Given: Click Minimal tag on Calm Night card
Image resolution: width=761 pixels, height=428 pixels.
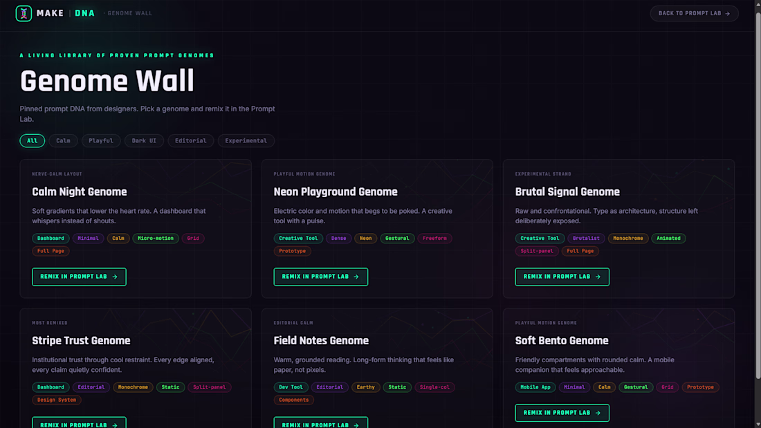Looking at the screenshot, I should pos(88,239).
